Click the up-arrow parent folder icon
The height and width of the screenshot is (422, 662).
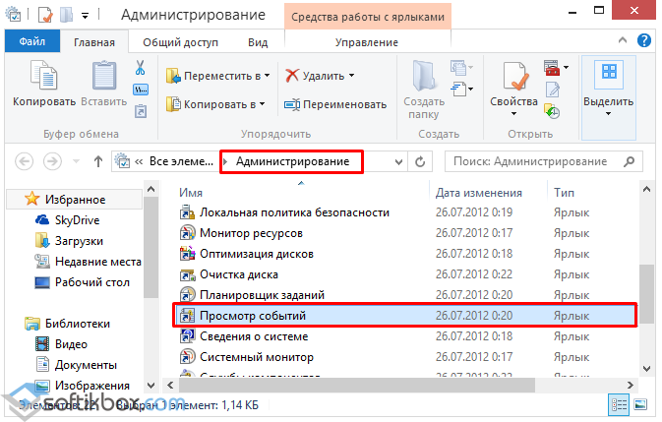[x=97, y=160]
